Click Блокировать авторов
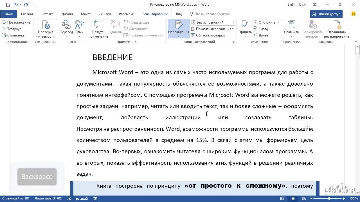The height and width of the screenshot is (202, 360). pyautogui.click(x=312, y=29)
